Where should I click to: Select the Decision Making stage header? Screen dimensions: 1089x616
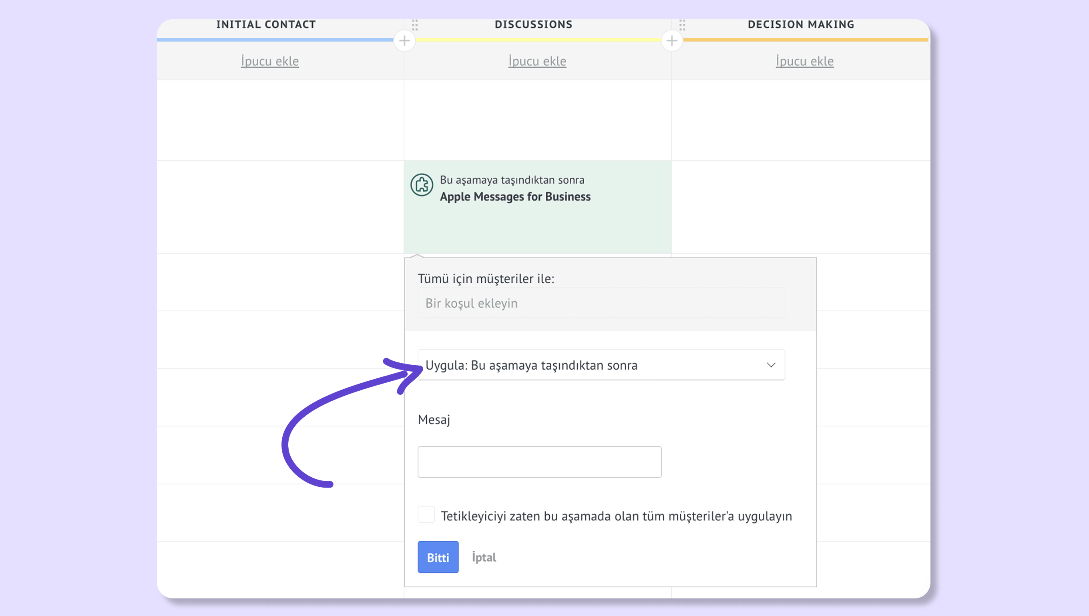(801, 24)
